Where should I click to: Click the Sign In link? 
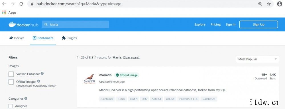[x=231, y=24]
